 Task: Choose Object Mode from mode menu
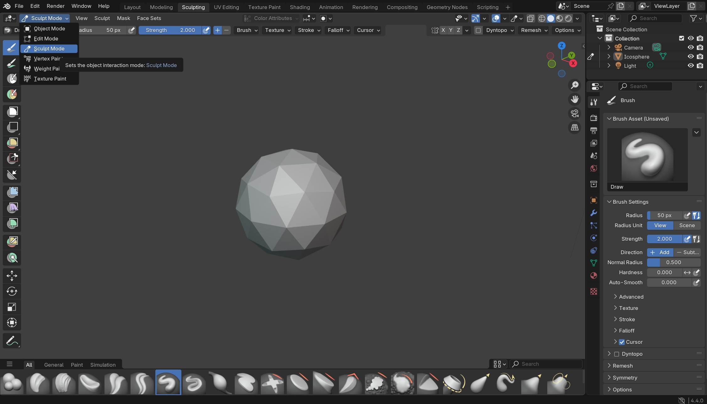coord(49,29)
